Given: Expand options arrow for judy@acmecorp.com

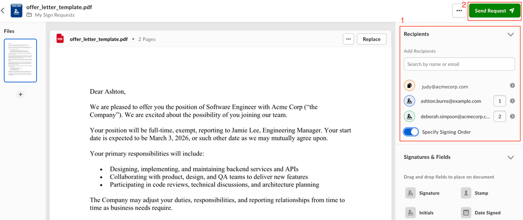Looking at the screenshot, I should [512, 86].
